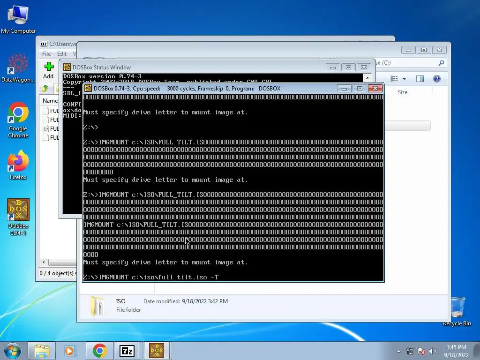
Task: Click 7-Zip up-folder arrow icon
Action: pos(45,89)
